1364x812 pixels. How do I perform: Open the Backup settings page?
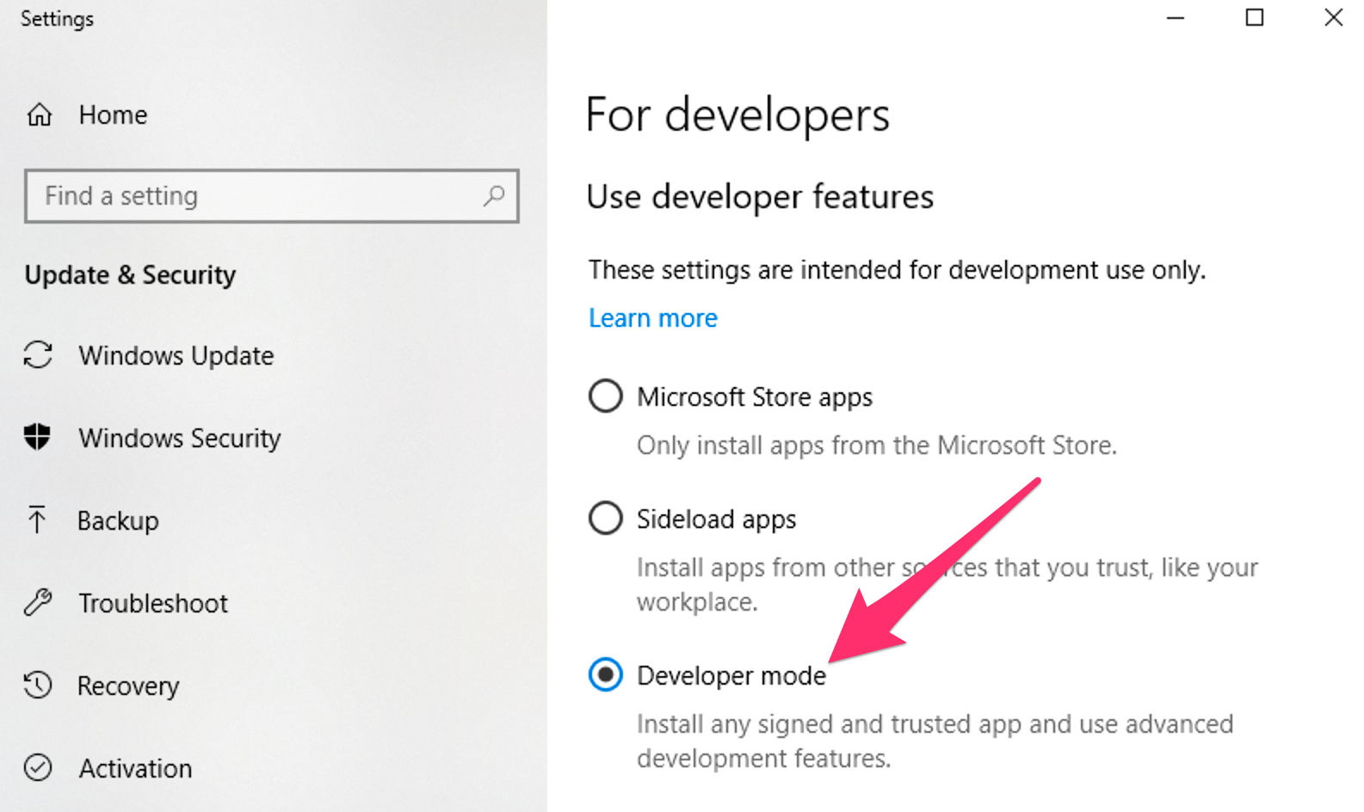tap(118, 520)
